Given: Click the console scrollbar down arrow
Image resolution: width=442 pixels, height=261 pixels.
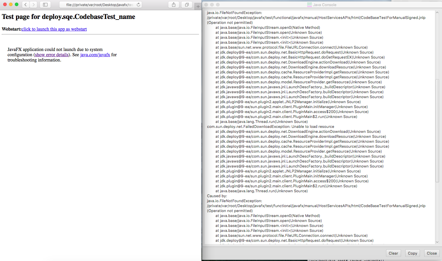Looking at the screenshot, I should 437,242.
